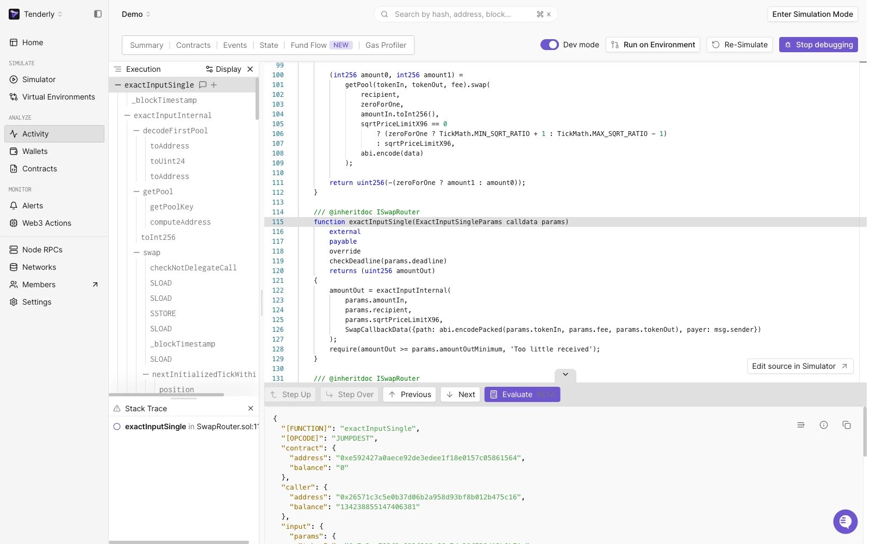Viewport: 870px width, 544px height.
Task: Close the Execution panel
Action: pyautogui.click(x=250, y=69)
